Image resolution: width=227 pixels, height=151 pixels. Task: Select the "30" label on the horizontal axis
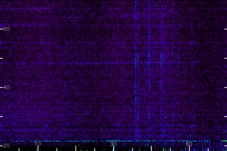(x=113, y=144)
